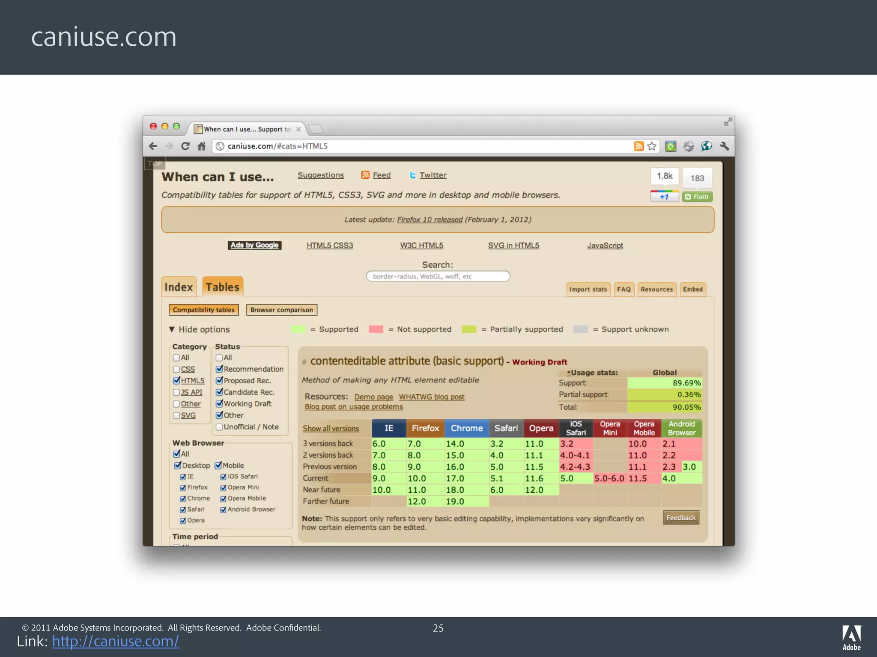Viewport: 877px width, 657px height.
Task: Click the Chrome column header
Action: (x=467, y=428)
